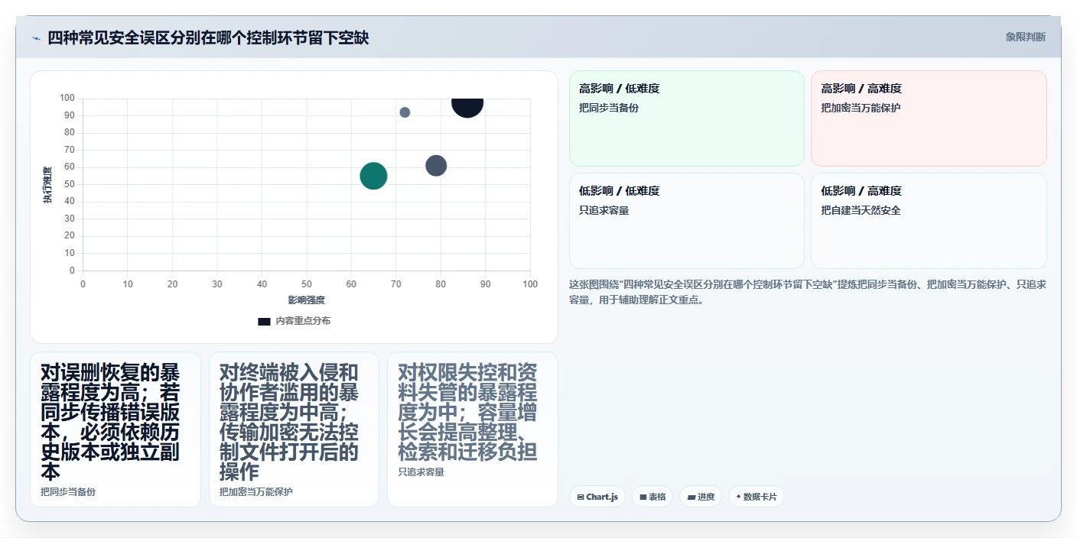Screen dimensions: 1077x538
Task: Click the 内容重点分布 legend label
Action: [x=303, y=321]
